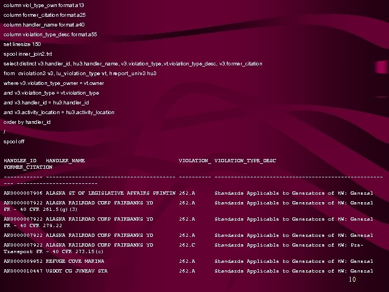Click the line 'column former_citation format a25'
Viewport: 389px width, 292px height.
(x=44, y=15)
